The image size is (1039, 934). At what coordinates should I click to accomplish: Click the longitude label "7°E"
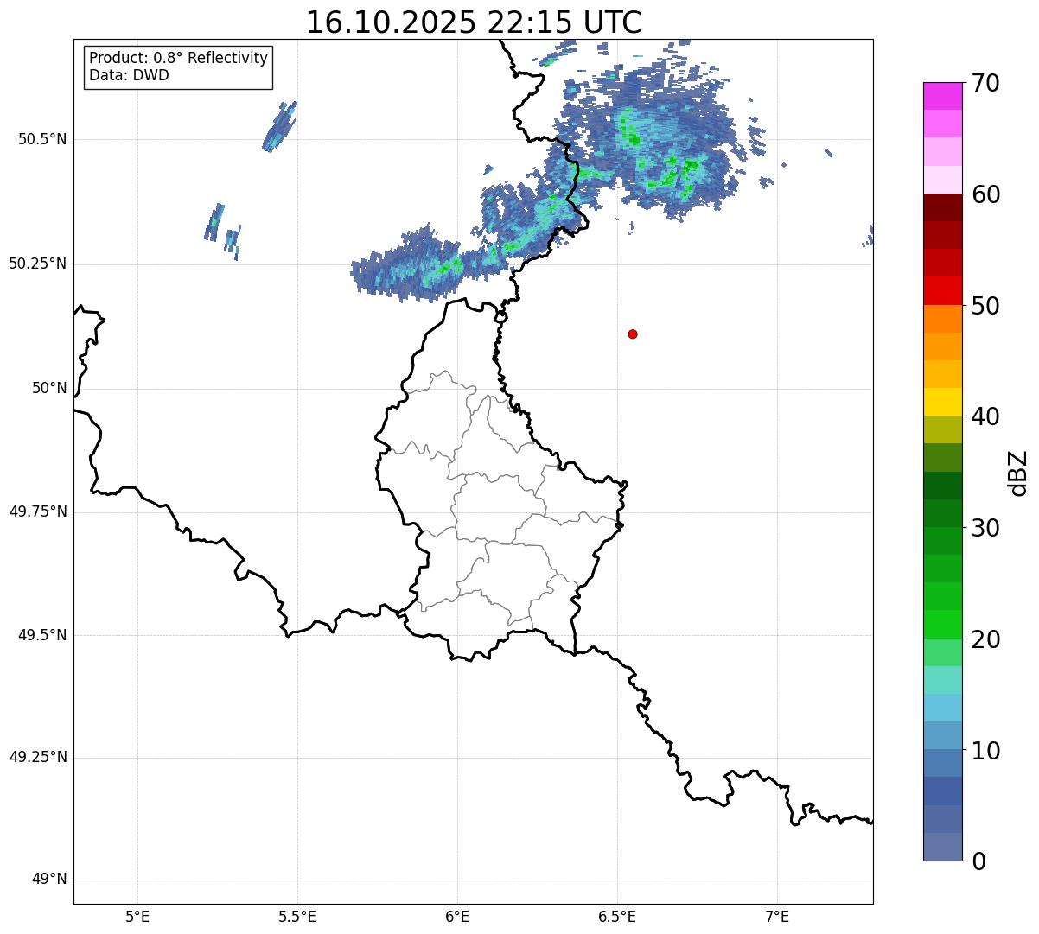click(x=777, y=916)
